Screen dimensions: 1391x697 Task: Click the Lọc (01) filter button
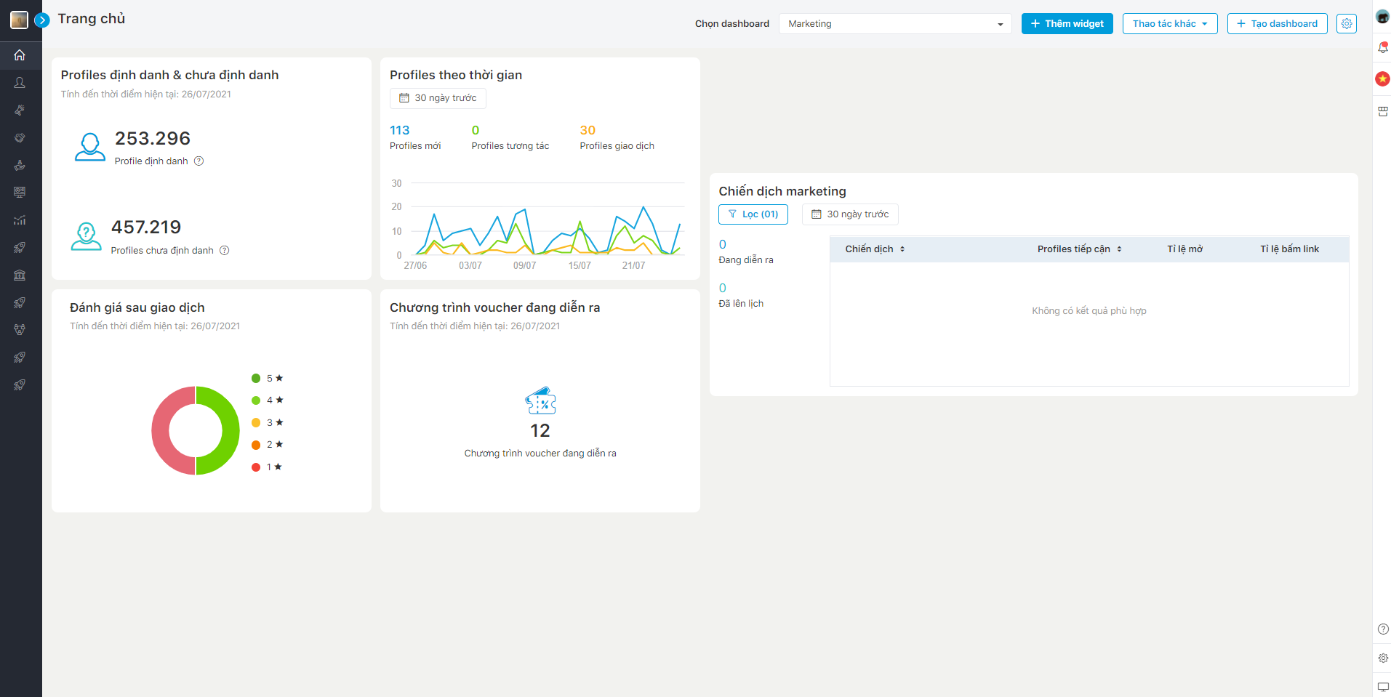753,214
